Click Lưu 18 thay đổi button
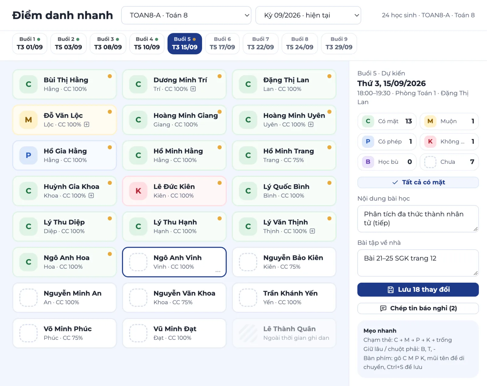The width and height of the screenshot is (487, 386). [418, 290]
